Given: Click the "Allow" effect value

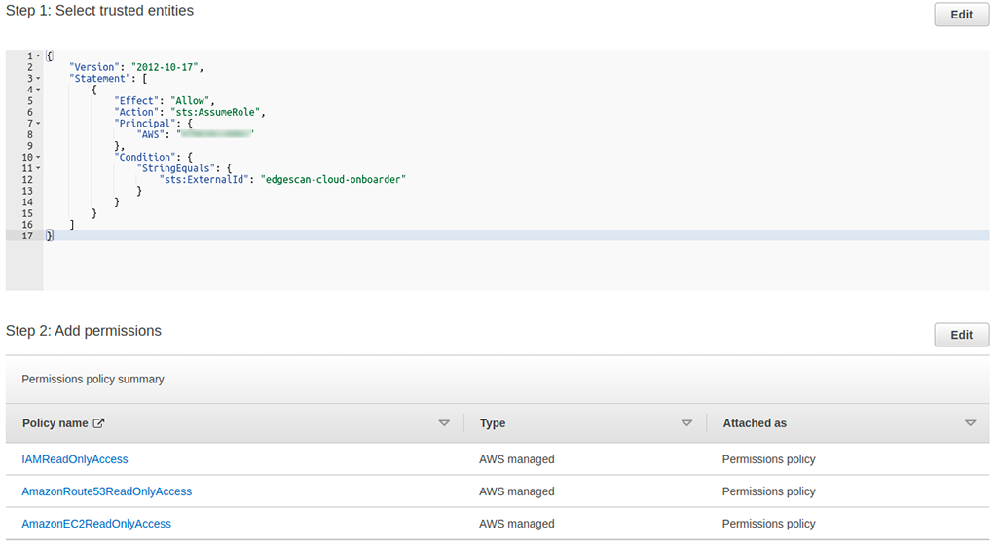Looking at the screenshot, I should [x=190, y=101].
